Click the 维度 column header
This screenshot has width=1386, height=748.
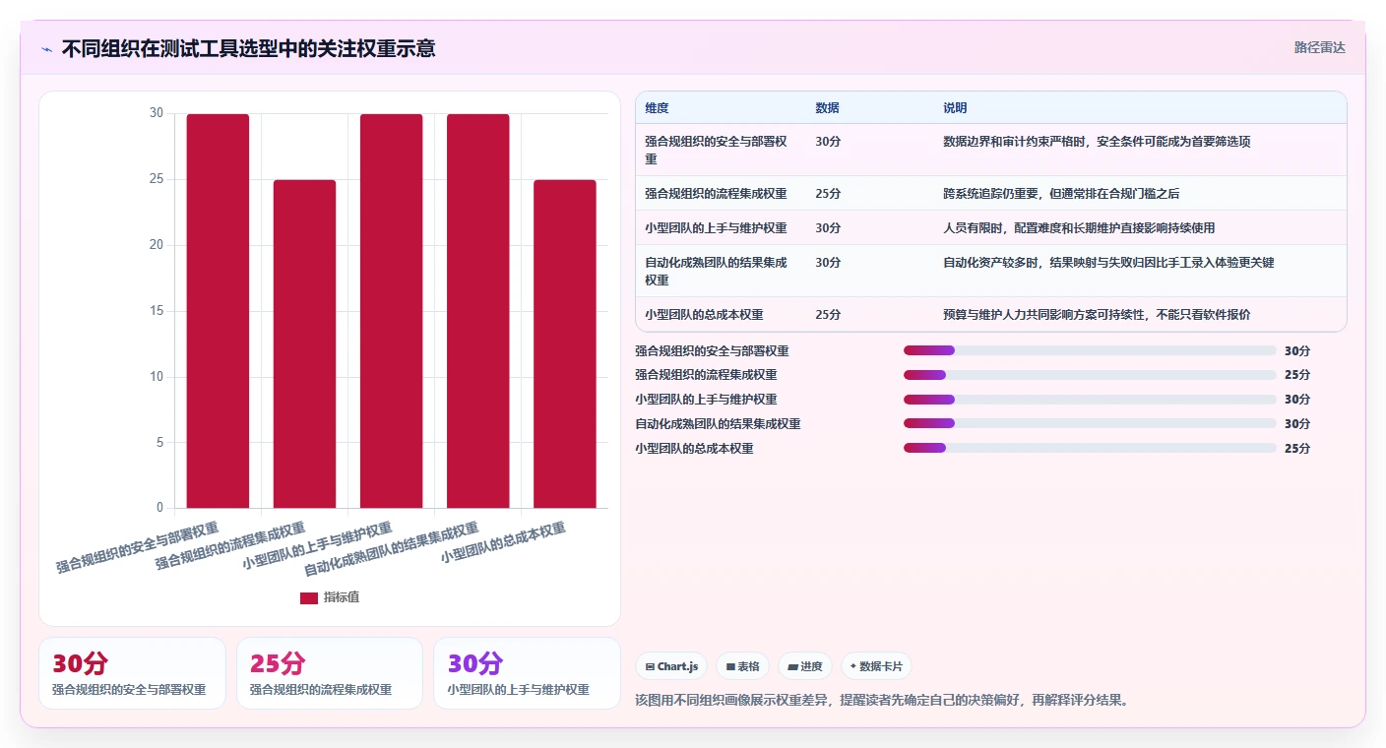pyautogui.click(x=657, y=108)
